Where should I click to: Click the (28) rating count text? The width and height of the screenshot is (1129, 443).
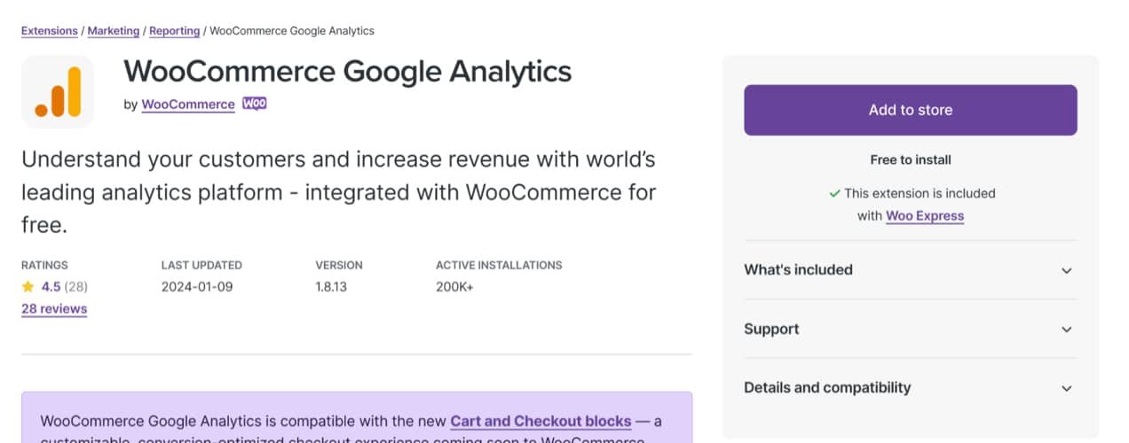pyautogui.click(x=75, y=287)
